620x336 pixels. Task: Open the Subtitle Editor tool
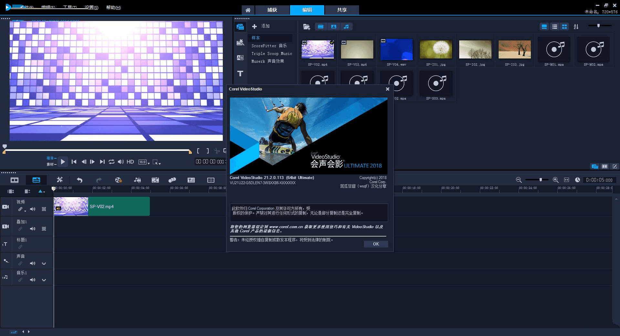[x=191, y=180]
